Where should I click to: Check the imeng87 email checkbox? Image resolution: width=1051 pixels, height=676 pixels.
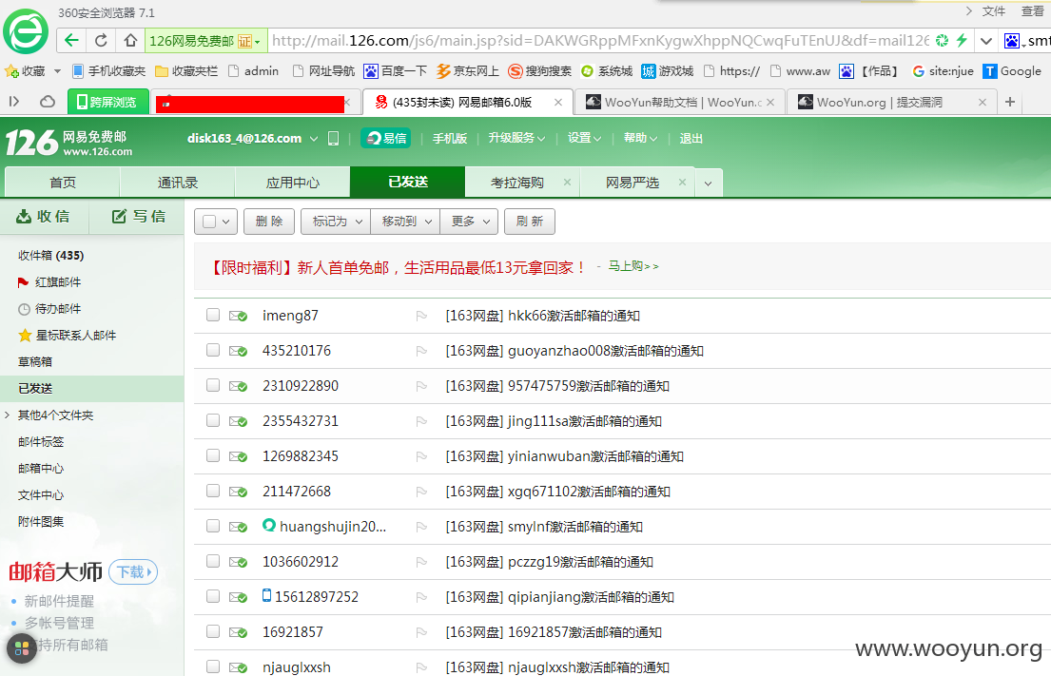(213, 315)
